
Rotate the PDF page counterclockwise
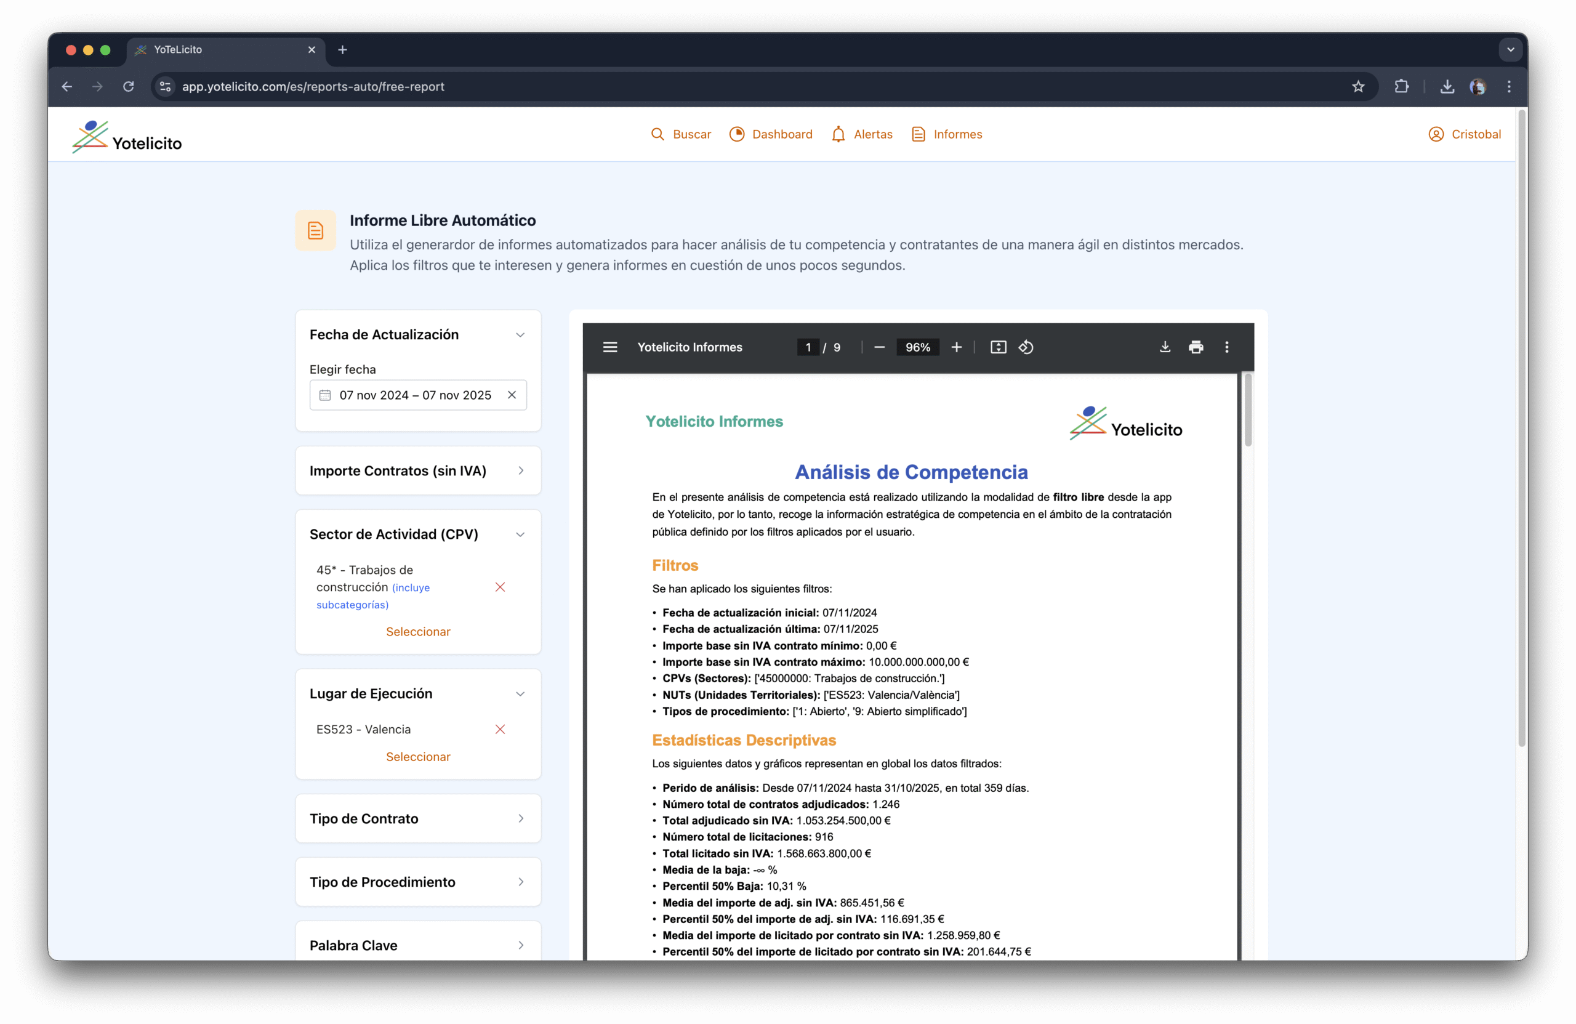coord(1026,347)
